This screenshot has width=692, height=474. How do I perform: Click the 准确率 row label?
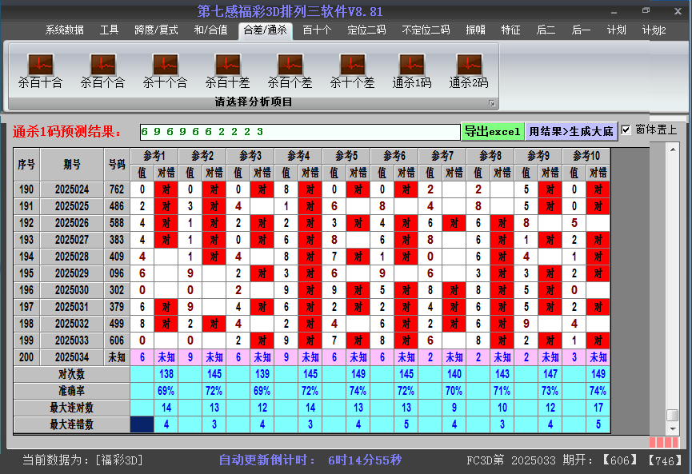pyautogui.click(x=71, y=391)
